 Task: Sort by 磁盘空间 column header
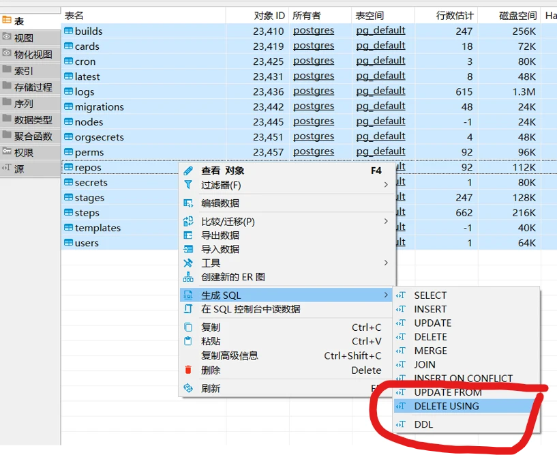509,16
